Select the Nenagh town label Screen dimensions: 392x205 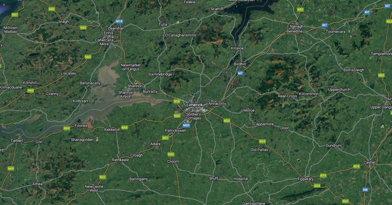tap(297, 27)
